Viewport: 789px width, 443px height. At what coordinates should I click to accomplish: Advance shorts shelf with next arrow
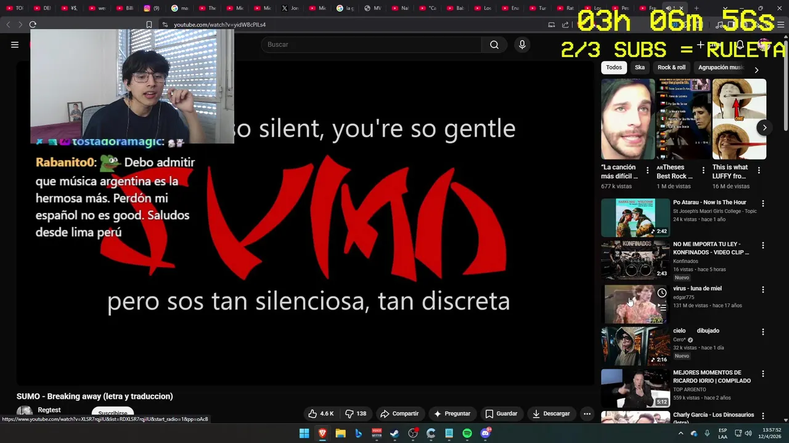[x=764, y=128]
